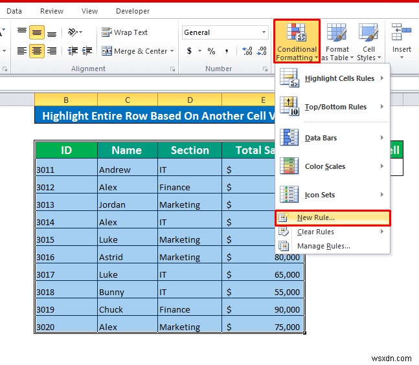419x365 pixels.
Task: Open the General number format combo box
Action: (x=225, y=32)
